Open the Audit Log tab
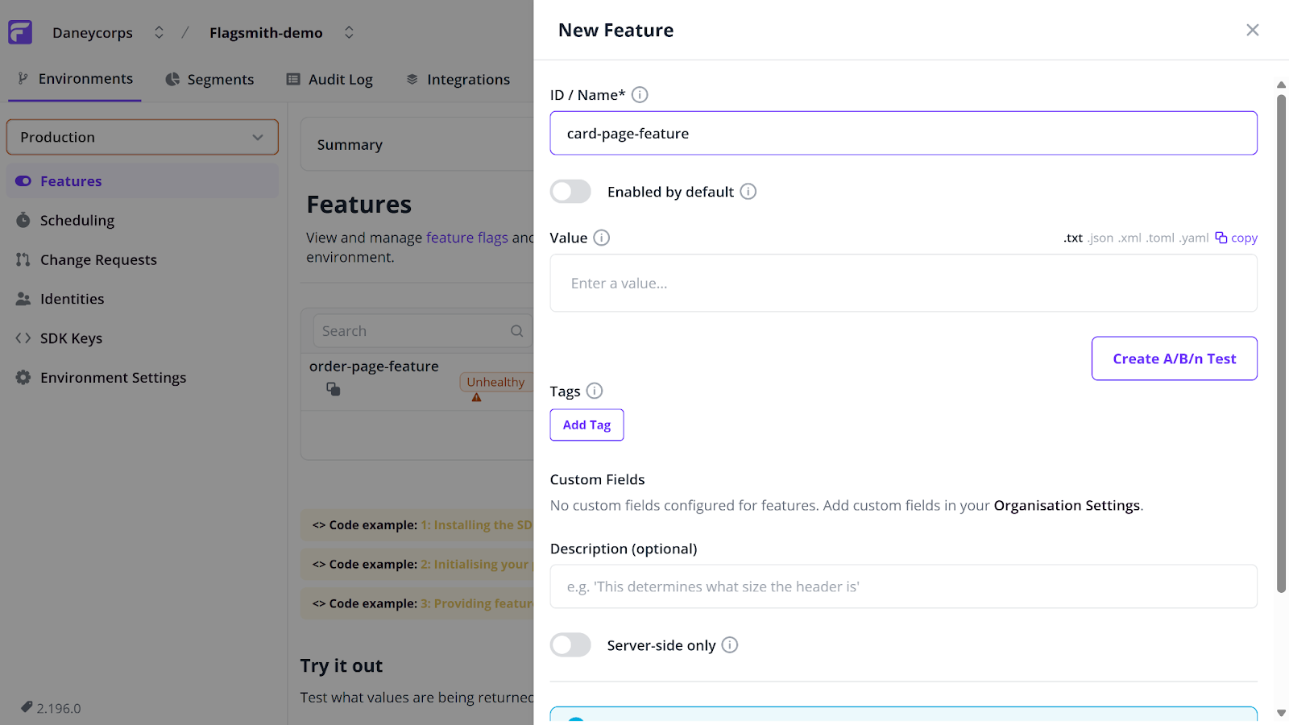 [x=330, y=80]
